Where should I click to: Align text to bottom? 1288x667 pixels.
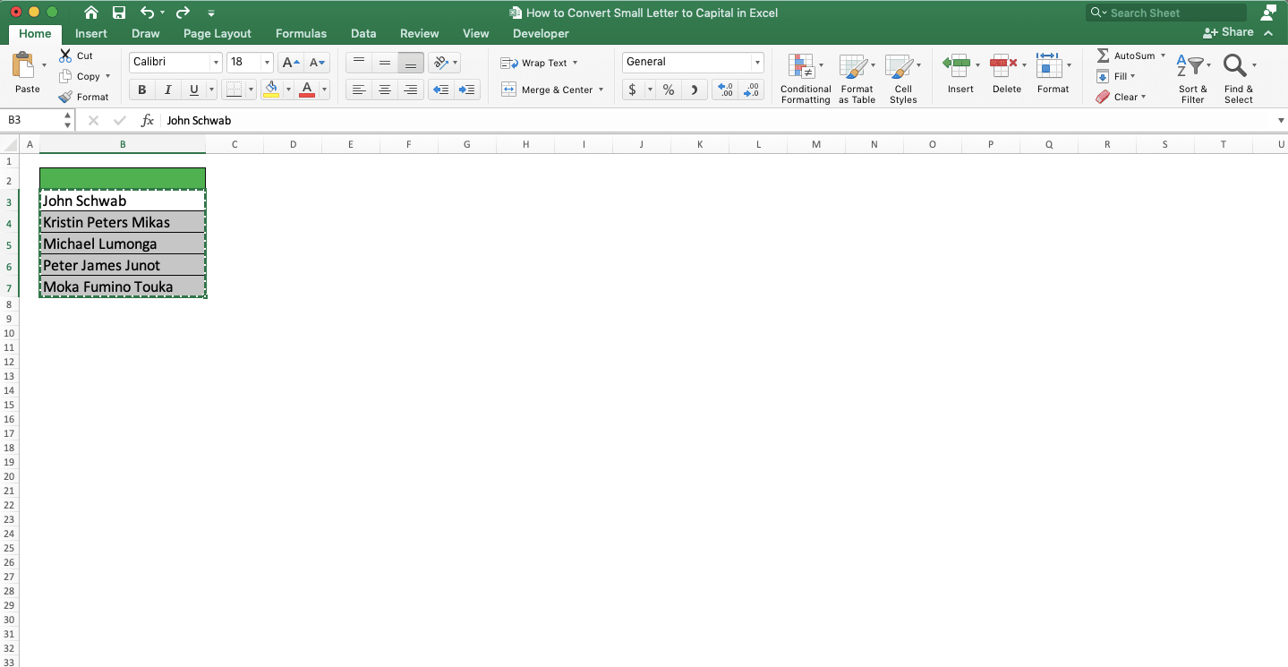(x=411, y=63)
